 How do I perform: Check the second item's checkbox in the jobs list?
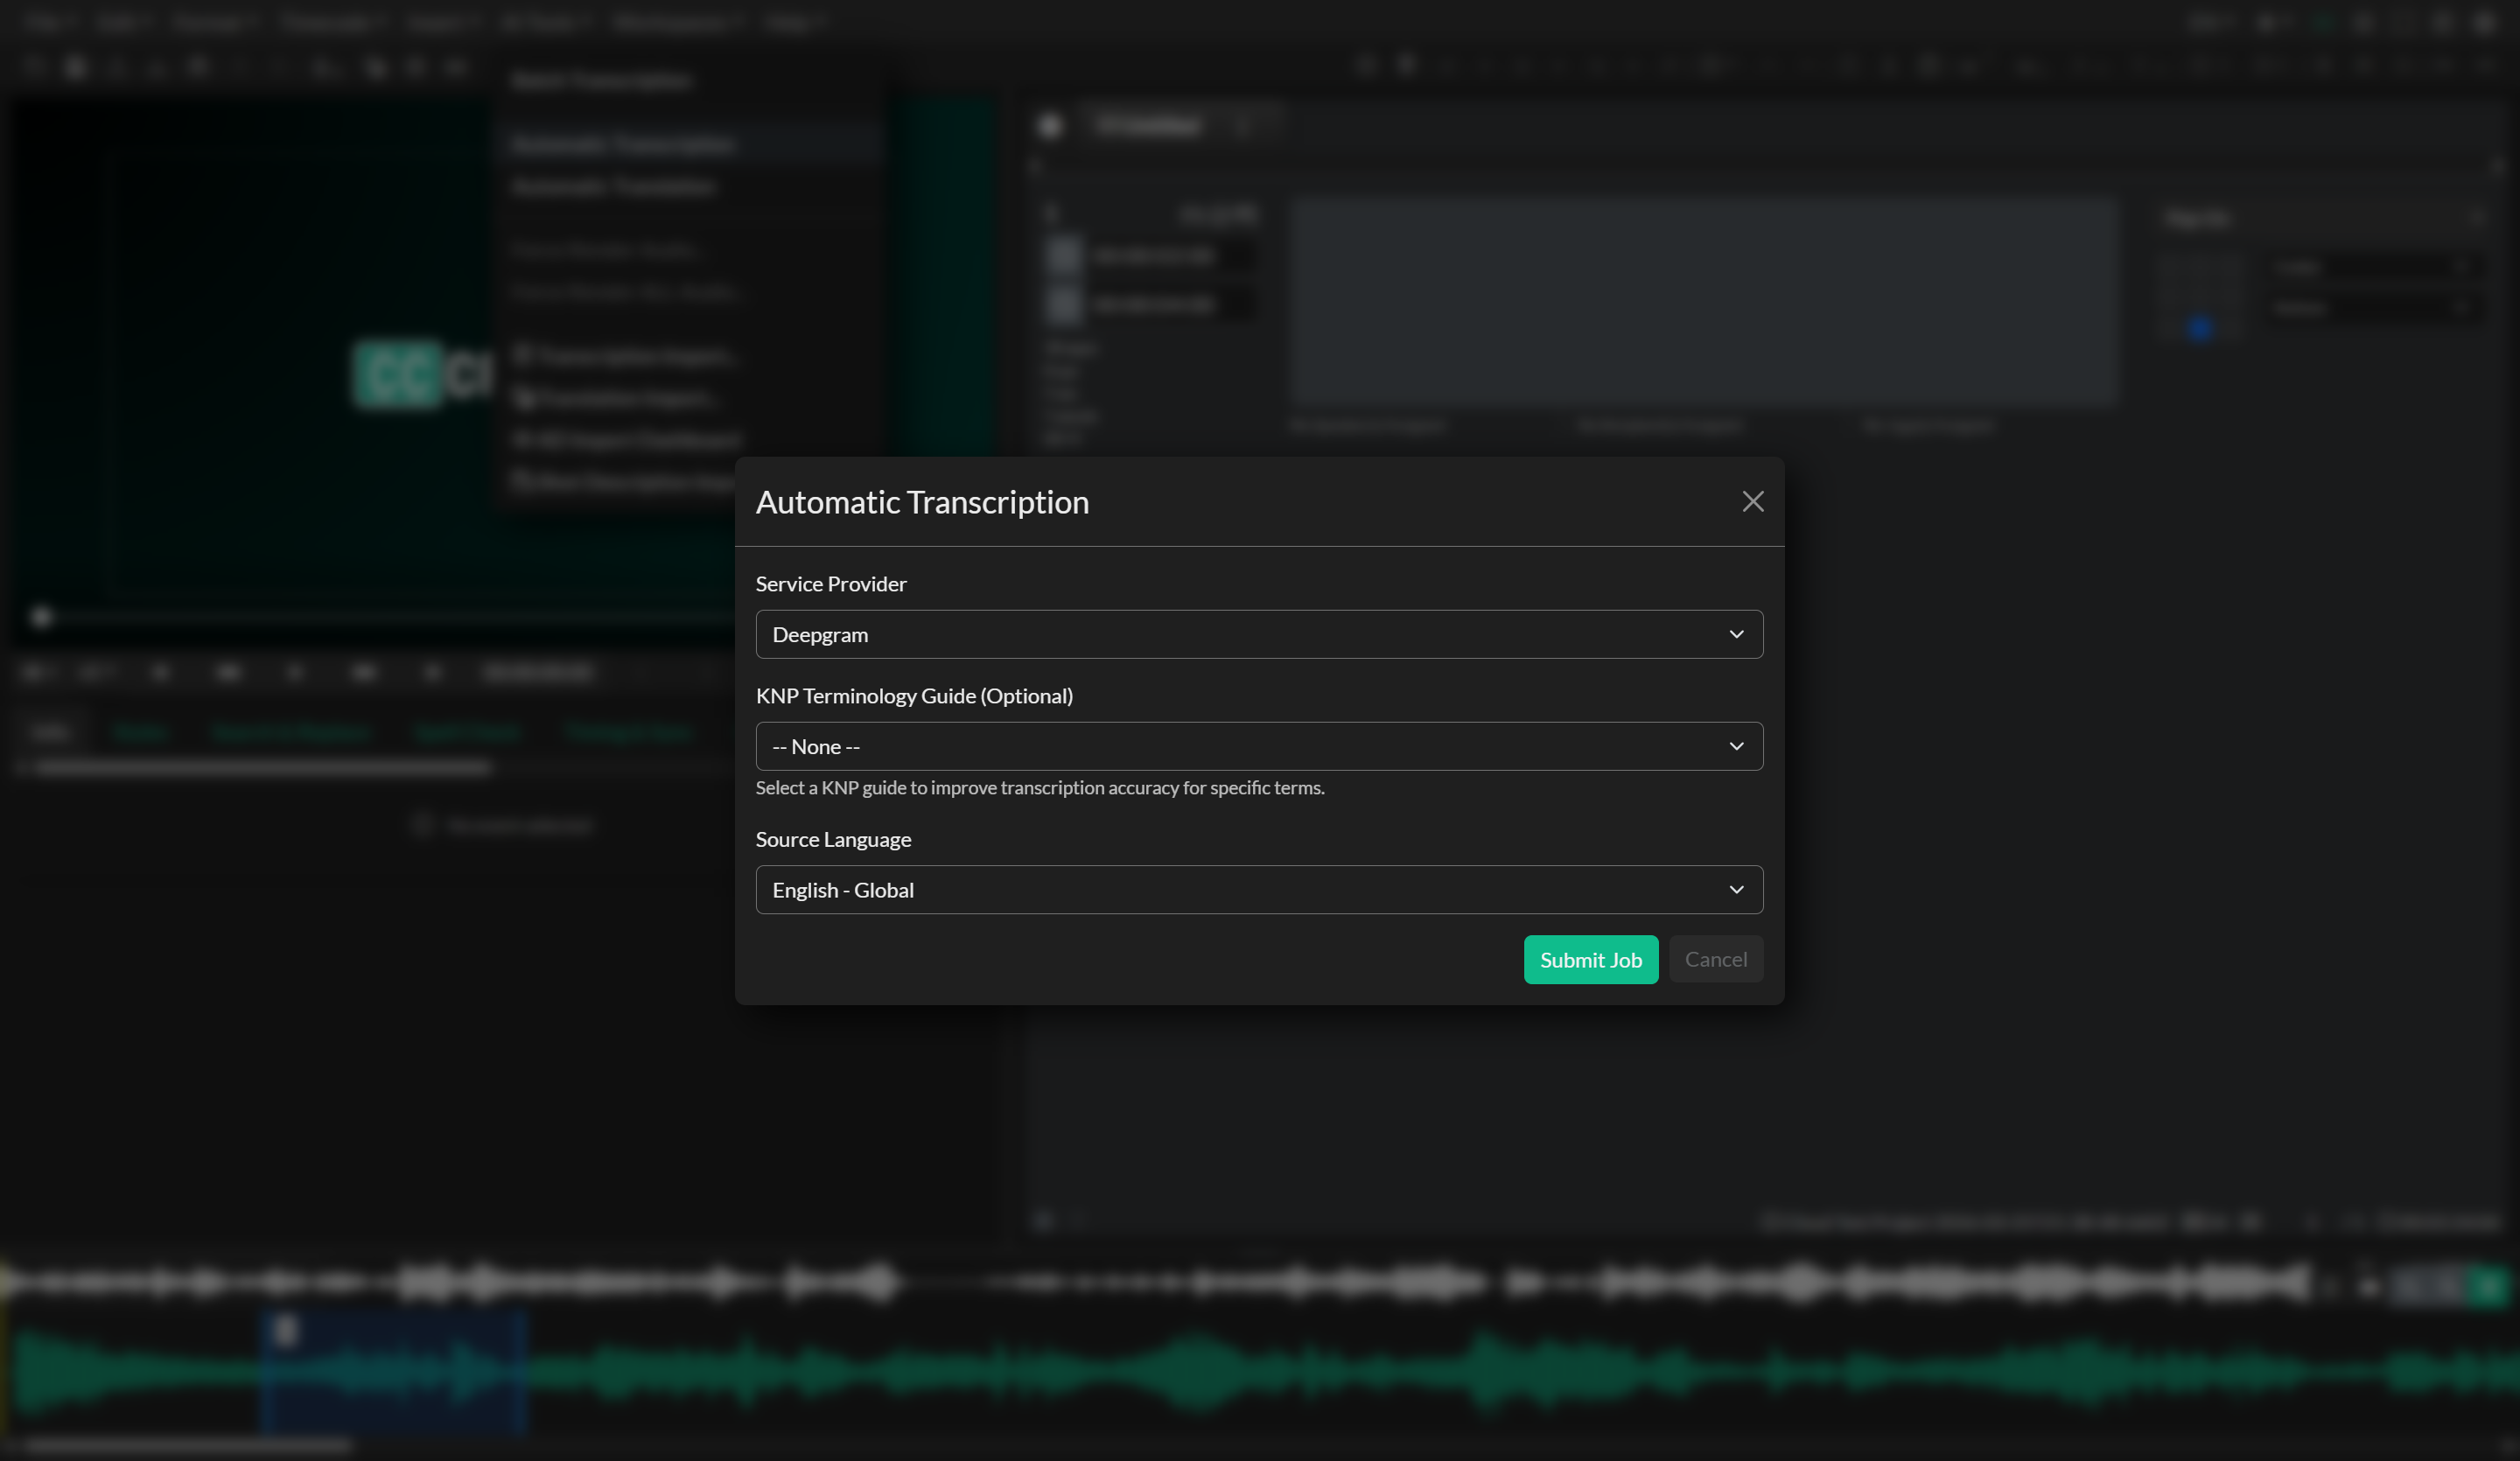tap(1064, 304)
